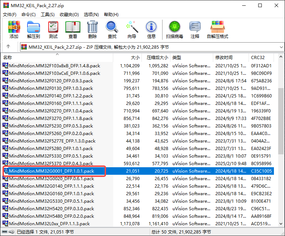Select MindMotion.MM32F0120_DFP.0.9.3.pack file

(x=51, y=81)
